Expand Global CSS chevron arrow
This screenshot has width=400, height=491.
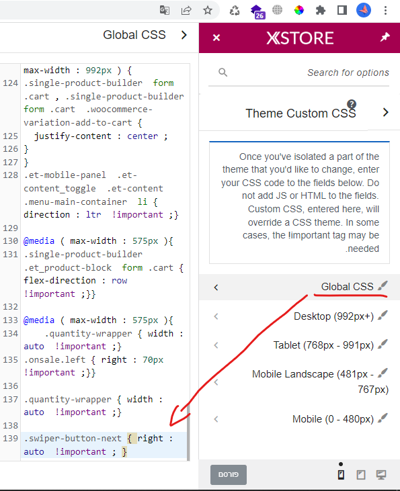pos(216,287)
